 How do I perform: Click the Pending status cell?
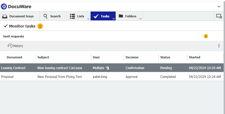coord(166,68)
